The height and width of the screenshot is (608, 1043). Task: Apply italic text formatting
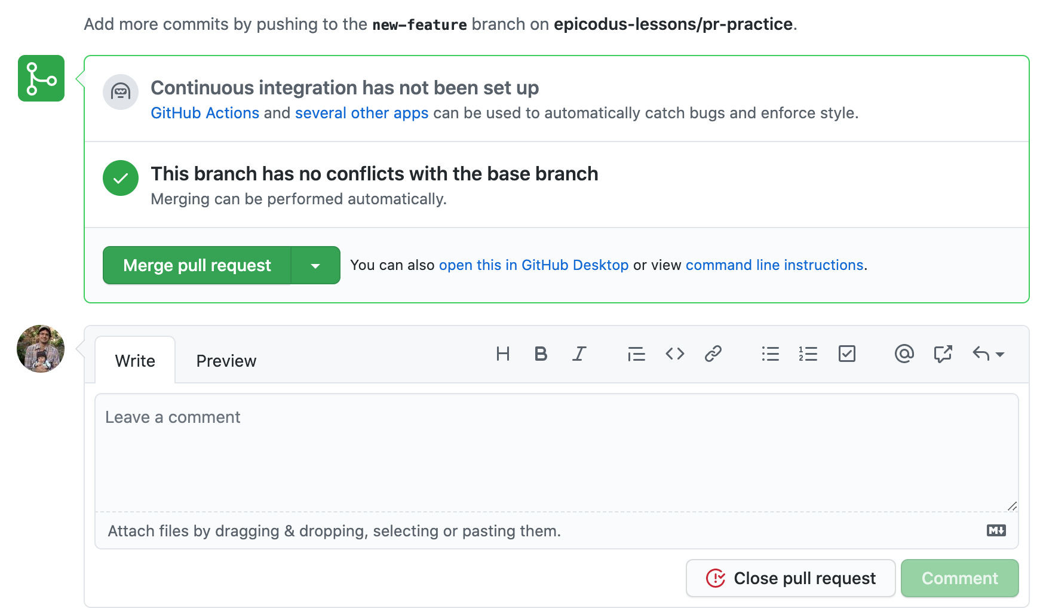point(579,354)
